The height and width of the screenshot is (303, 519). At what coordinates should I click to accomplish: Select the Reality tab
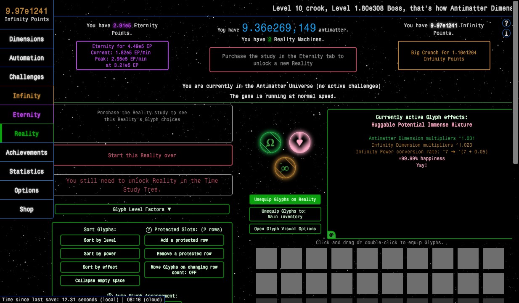click(x=26, y=134)
